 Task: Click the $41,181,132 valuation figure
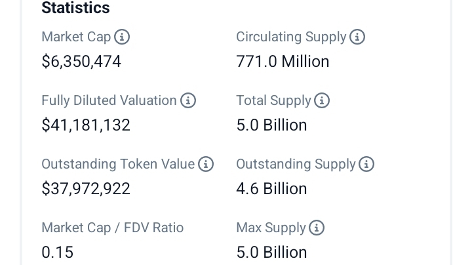pyautogui.click(x=86, y=125)
